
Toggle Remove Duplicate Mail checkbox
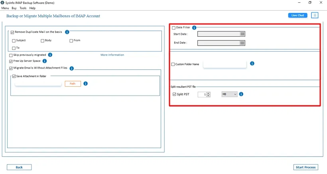pos(12,32)
